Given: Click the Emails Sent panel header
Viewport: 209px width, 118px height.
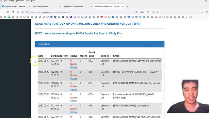Looking at the screenshot, I should click(x=100, y=44).
